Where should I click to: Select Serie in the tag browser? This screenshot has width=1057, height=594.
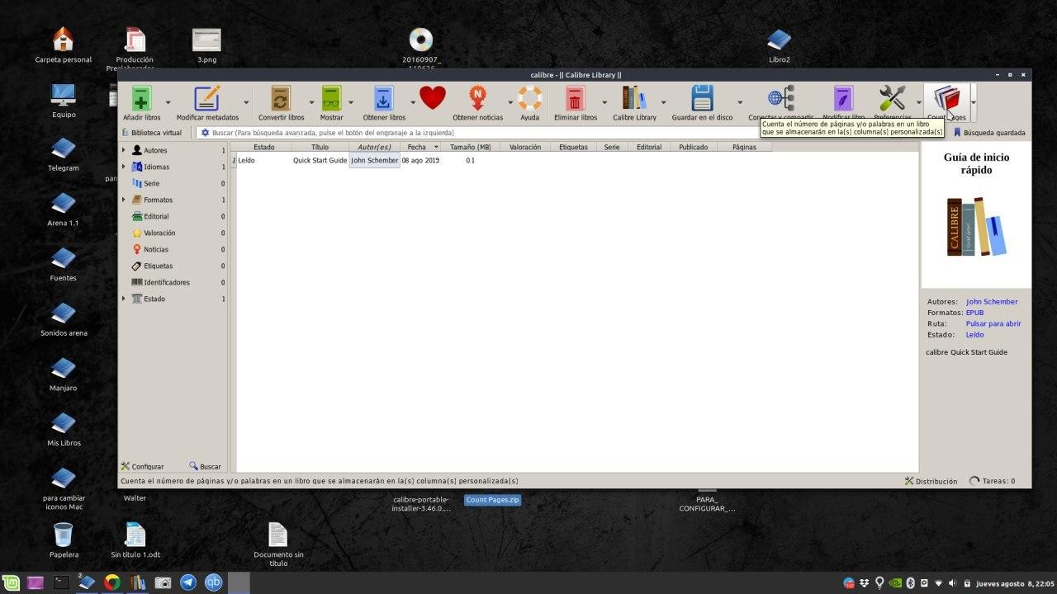coord(152,183)
